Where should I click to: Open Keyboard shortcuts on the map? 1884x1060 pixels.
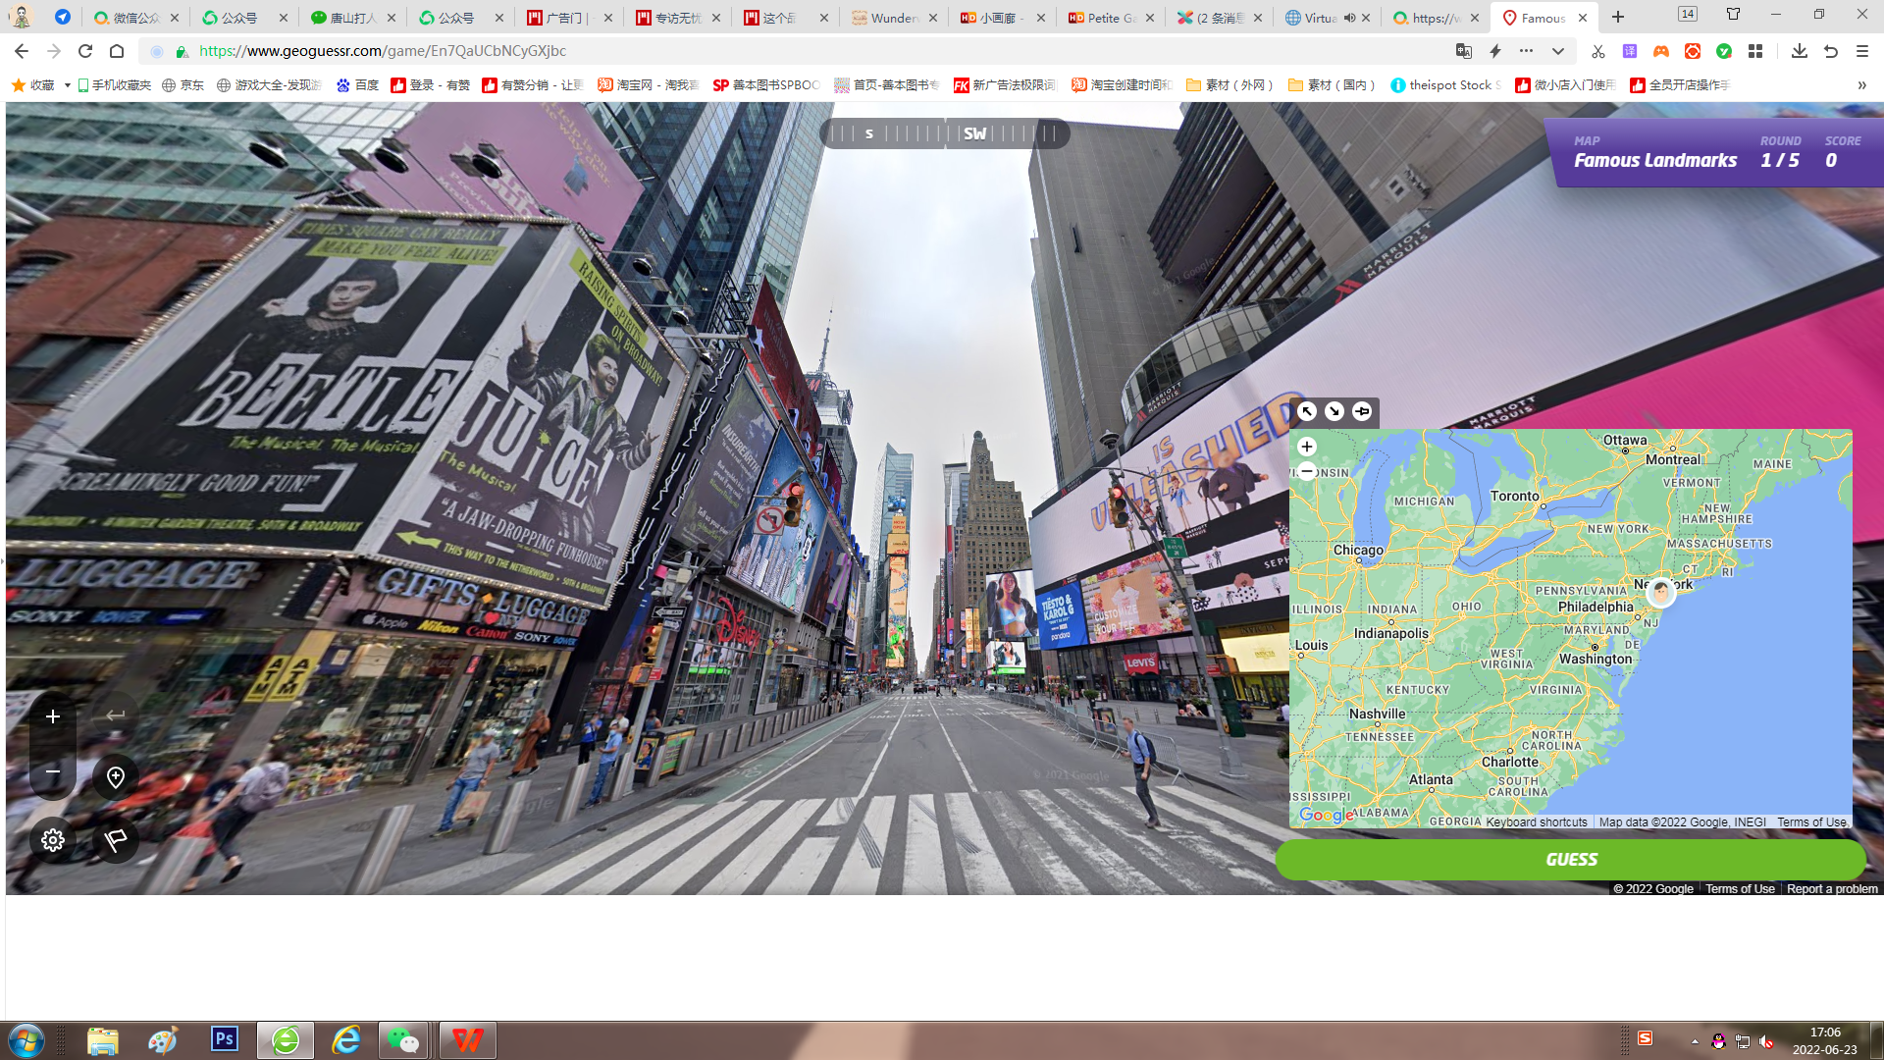1537,822
